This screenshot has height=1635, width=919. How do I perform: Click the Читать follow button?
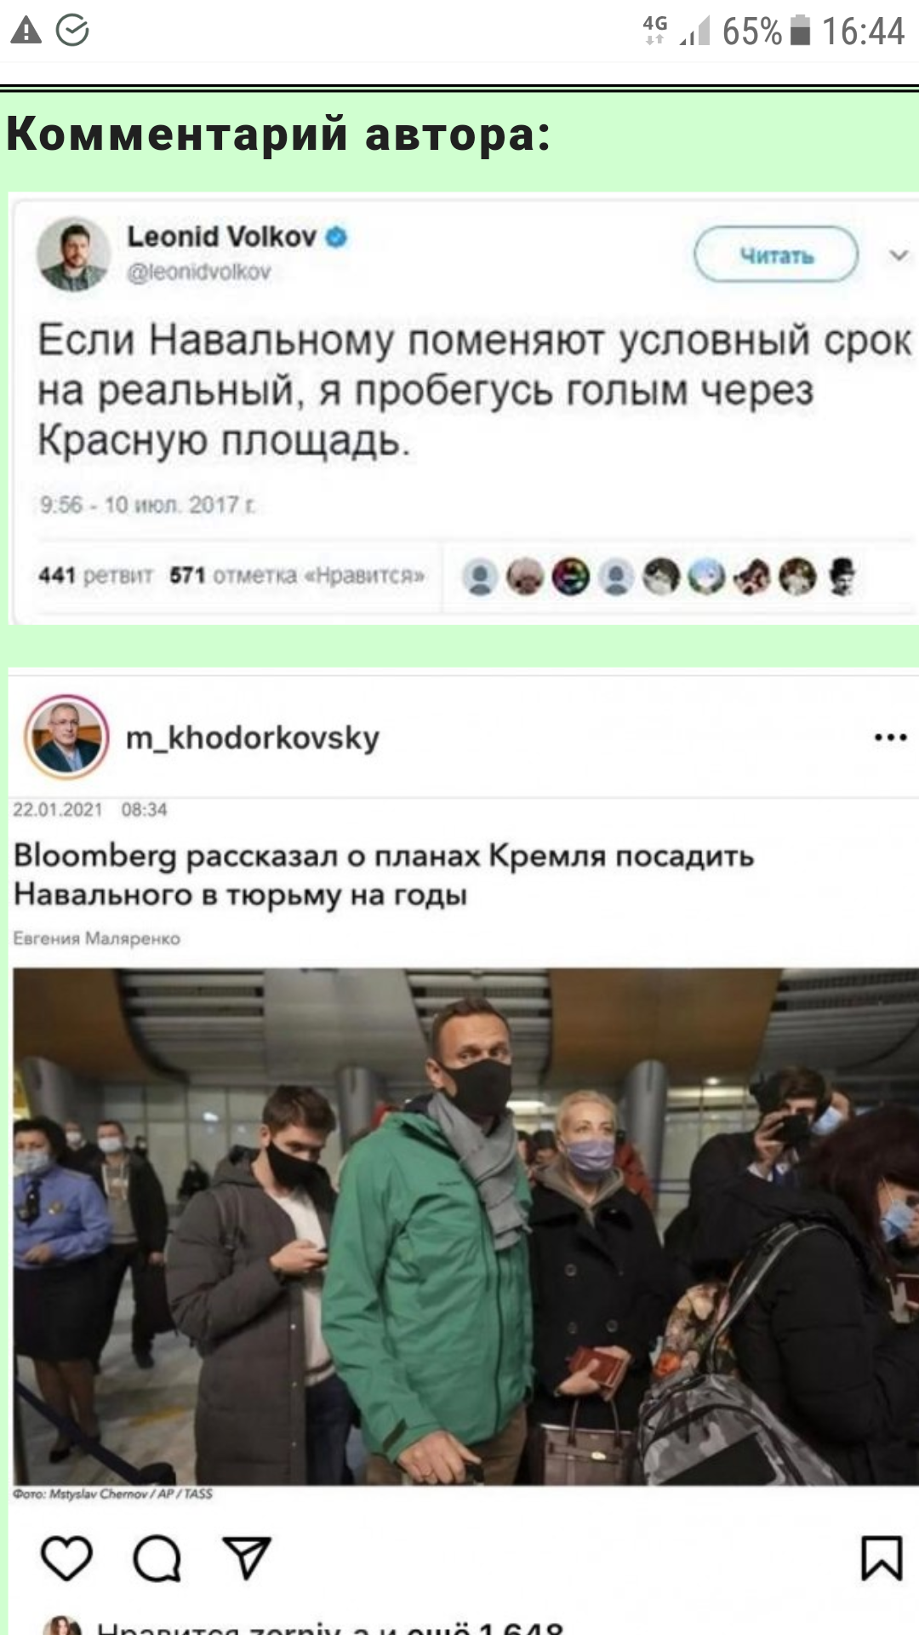click(776, 255)
